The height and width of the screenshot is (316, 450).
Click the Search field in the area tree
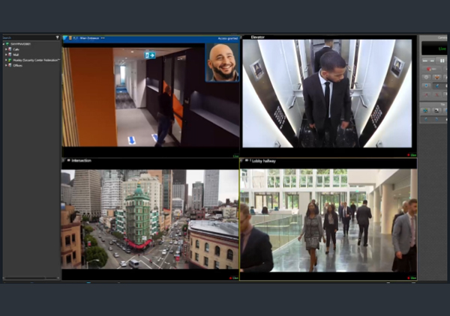[x=27, y=37]
